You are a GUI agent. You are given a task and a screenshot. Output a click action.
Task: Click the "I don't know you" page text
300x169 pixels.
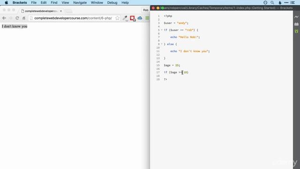[15, 26]
